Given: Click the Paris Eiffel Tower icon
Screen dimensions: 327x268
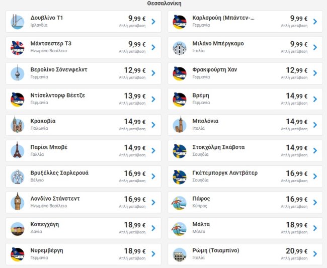Looking at the screenshot, I should pos(18,151).
